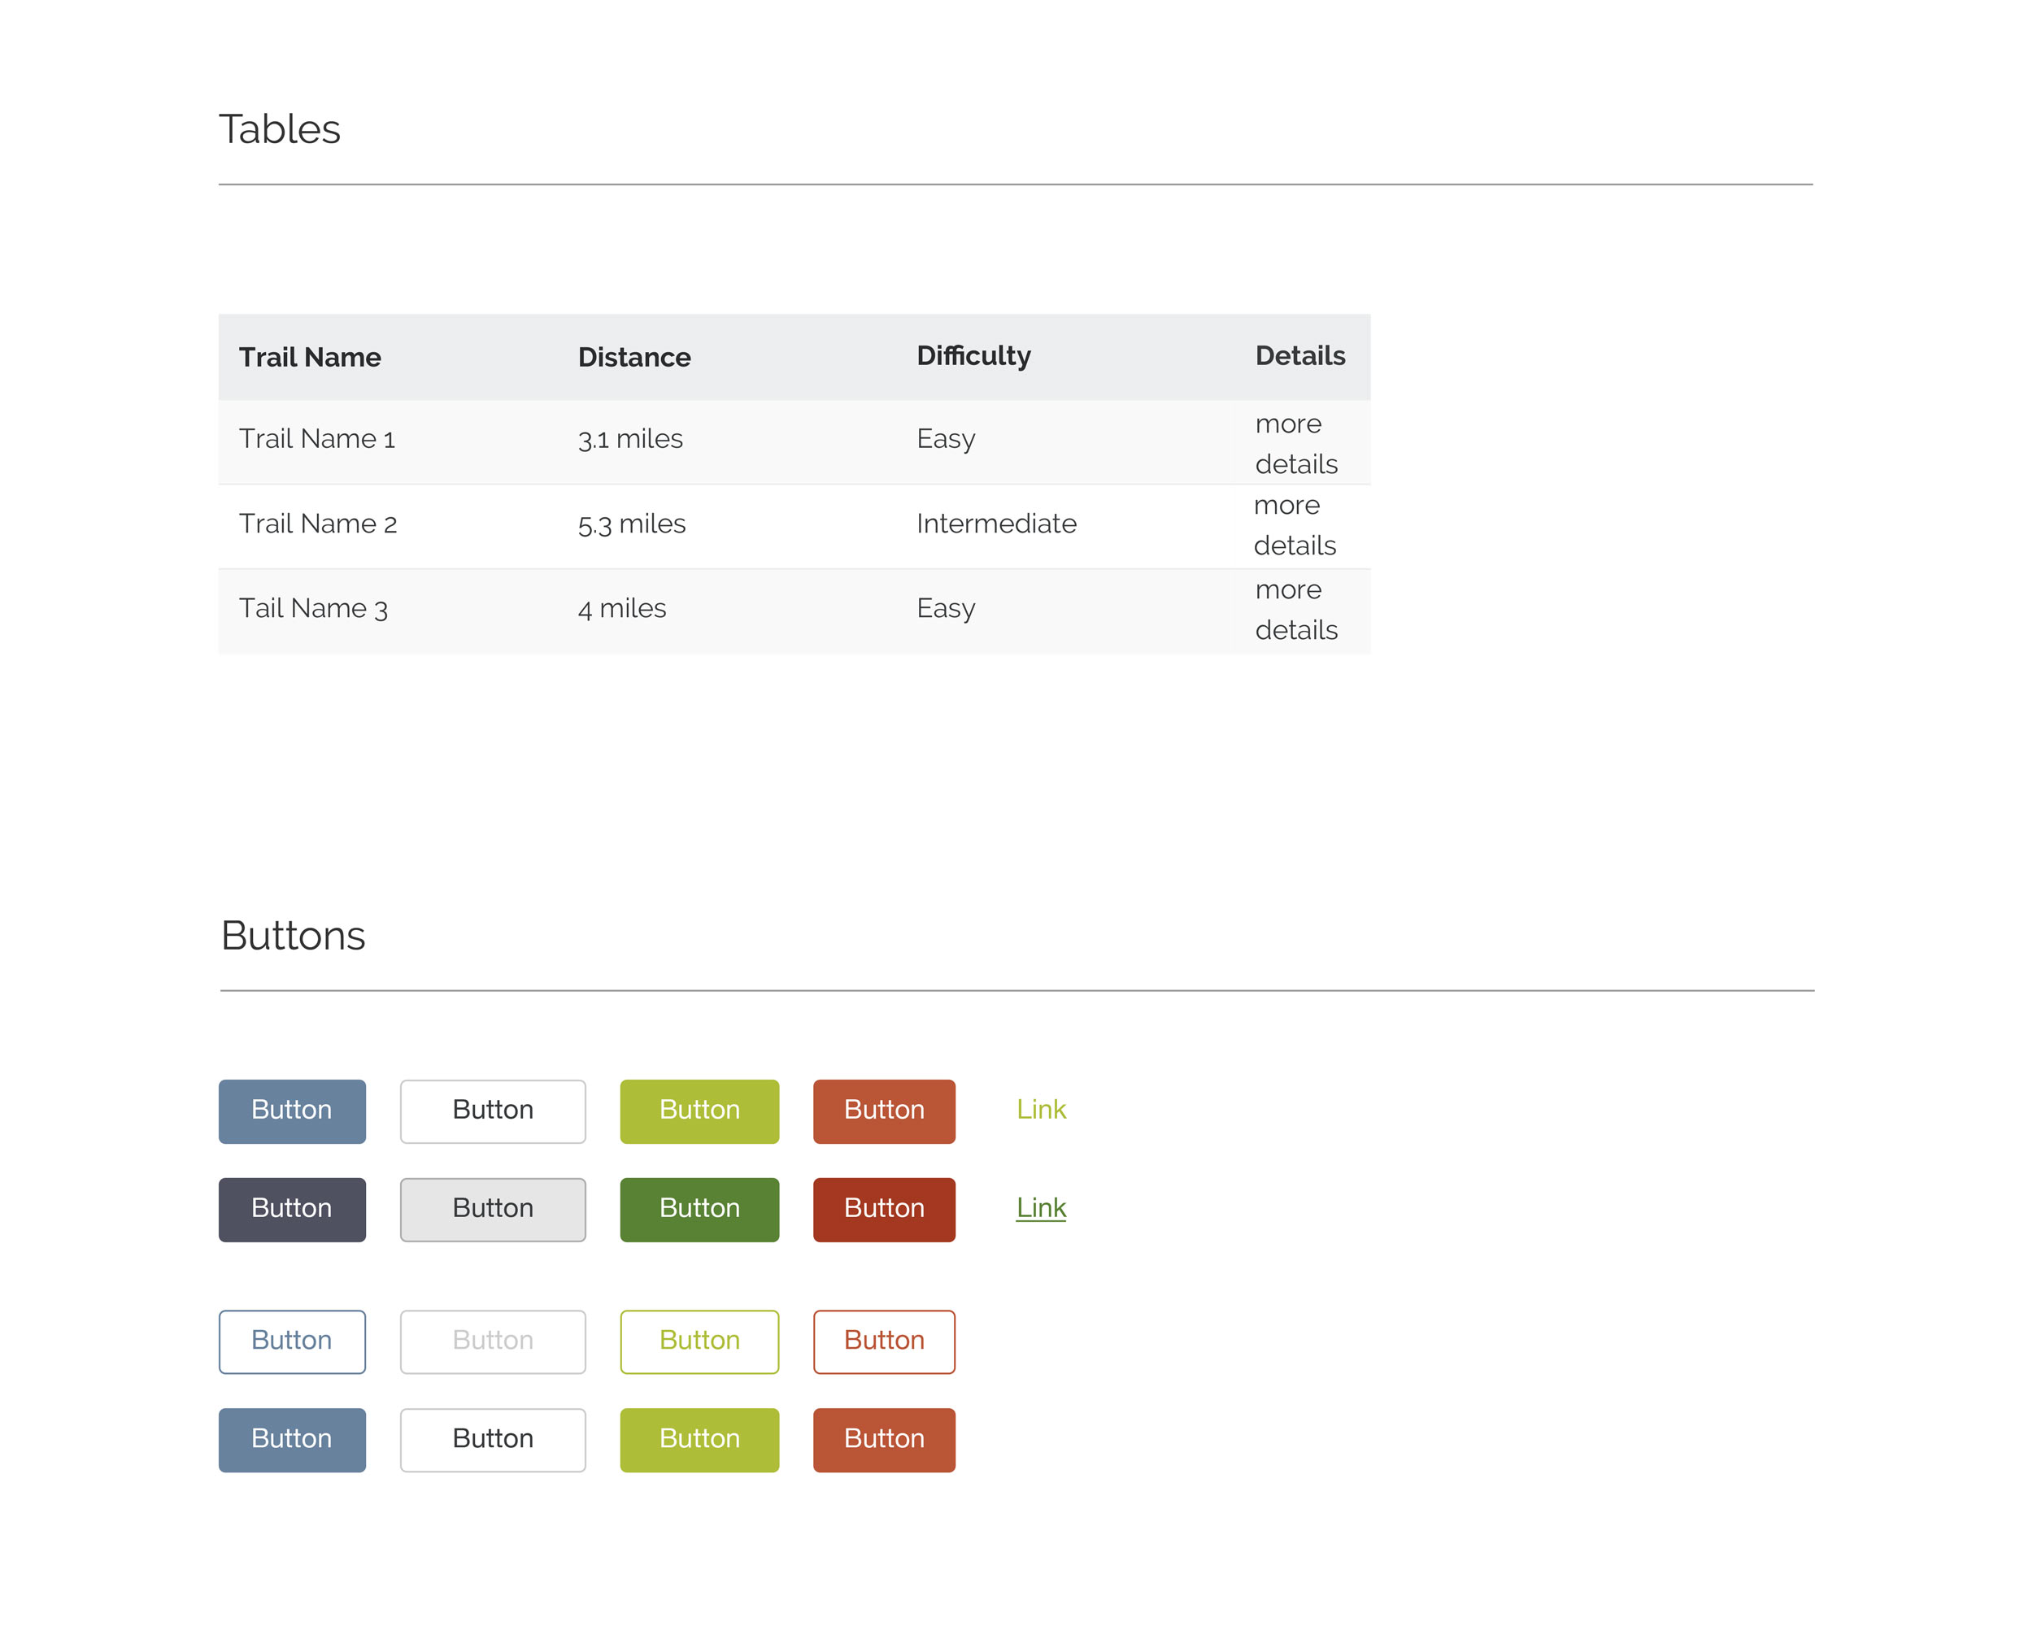Click the underlined dark green Link
This screenshot has height=1626, width=2033.
click(x=1041, y=1207)
